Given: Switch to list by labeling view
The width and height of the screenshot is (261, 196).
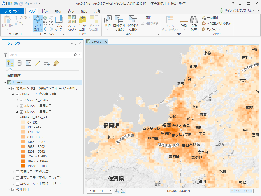Looking at the screenshot, I should click(x=56, y=63).
